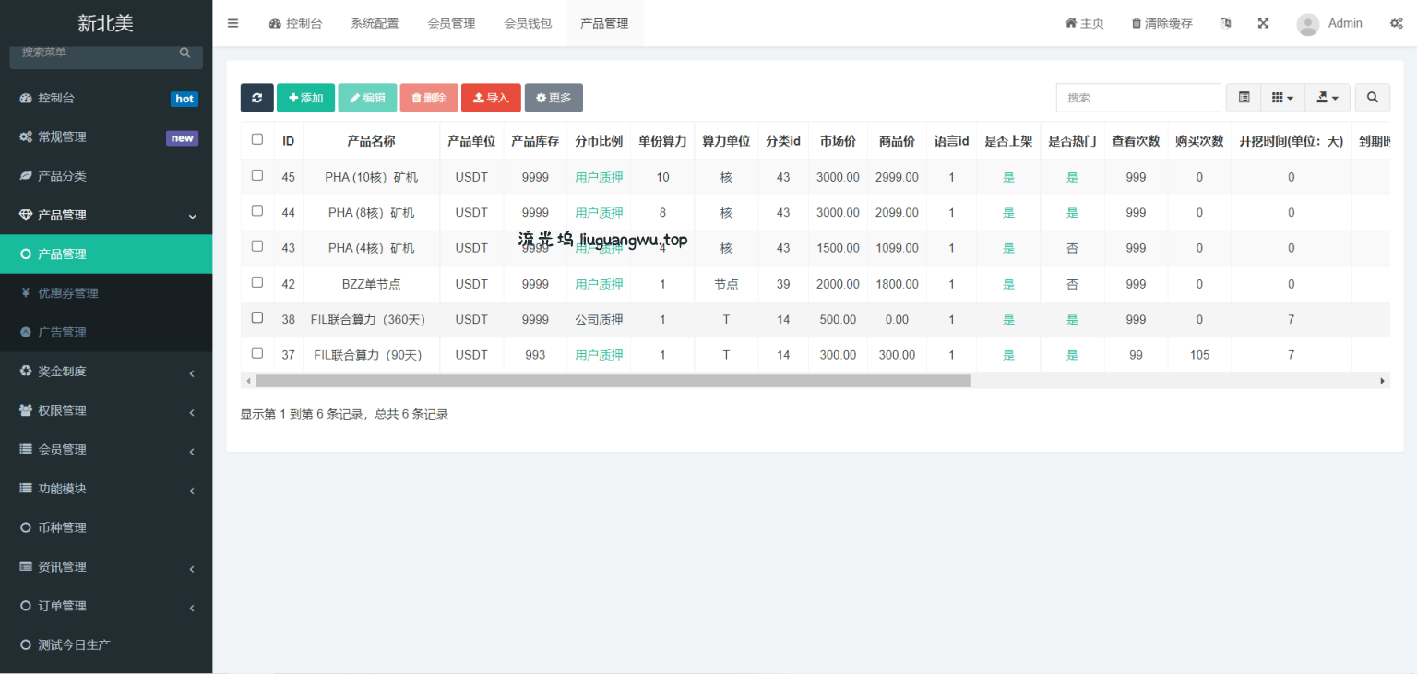Check the select-all checkbox in table header

(257, 140)
